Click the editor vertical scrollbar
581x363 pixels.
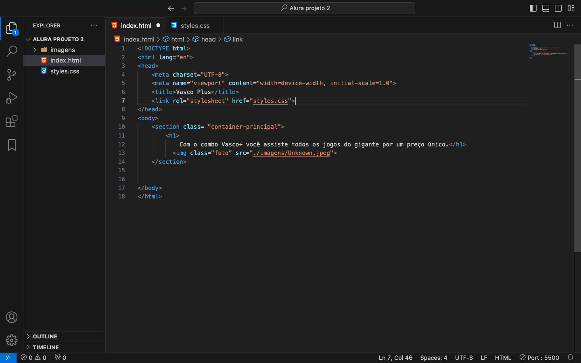click(577, 148)
